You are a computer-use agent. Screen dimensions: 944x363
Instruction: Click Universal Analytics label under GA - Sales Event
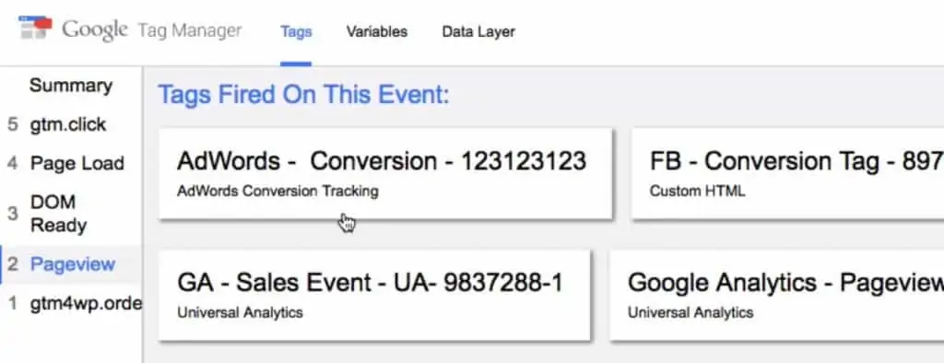240,312
